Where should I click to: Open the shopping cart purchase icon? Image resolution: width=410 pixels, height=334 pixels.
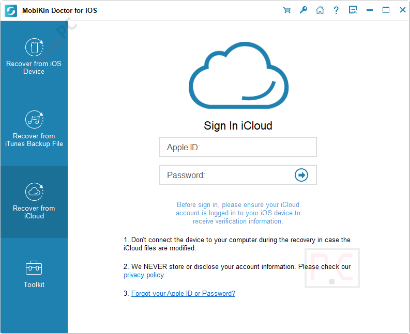(287, 10)
